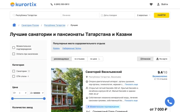Switch to На карте map view
Image resolution: width=180 pixels, height=112 pixels.
162,59
